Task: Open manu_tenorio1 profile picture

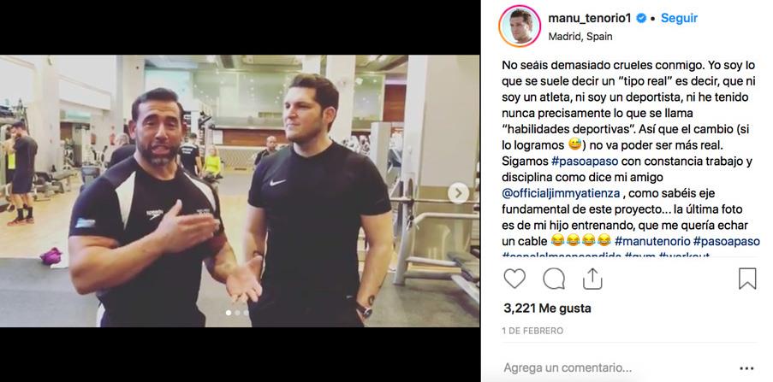Action: pos(520,26)
